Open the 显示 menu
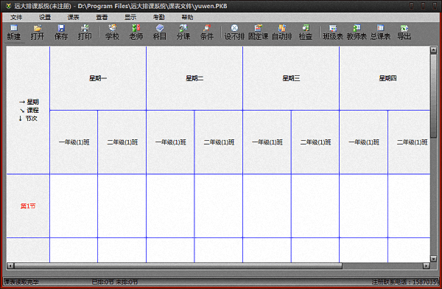 [130, 17]
